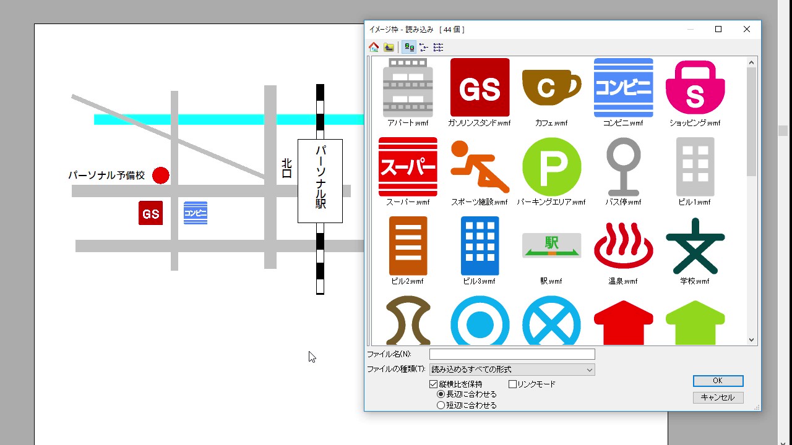The height and width of the screenshot is (445, 792).
Task: Pick the パーキングエリア.wmf parking icon
Action: tap(551, 167)
